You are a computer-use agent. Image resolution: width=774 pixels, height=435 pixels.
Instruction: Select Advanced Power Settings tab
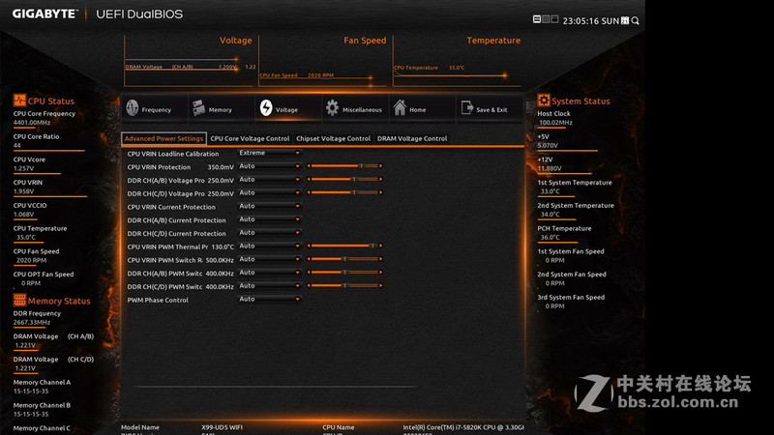pyautogui.click(x=164, y=138)
